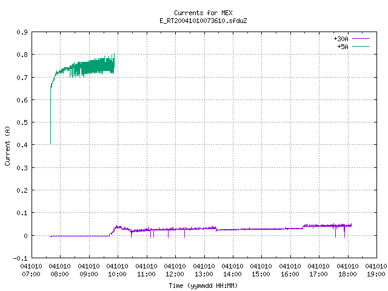Click the 'Current (A)' y-axis label
The height and width of the screenshot is (291, 388).
click(7, 146)
